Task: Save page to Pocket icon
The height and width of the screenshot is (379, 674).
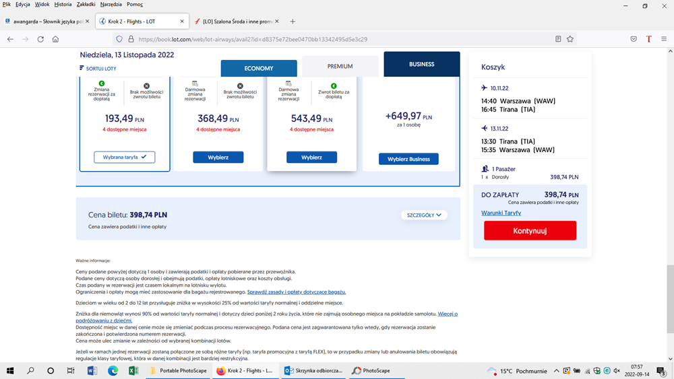Action: [x=634, y=39]
